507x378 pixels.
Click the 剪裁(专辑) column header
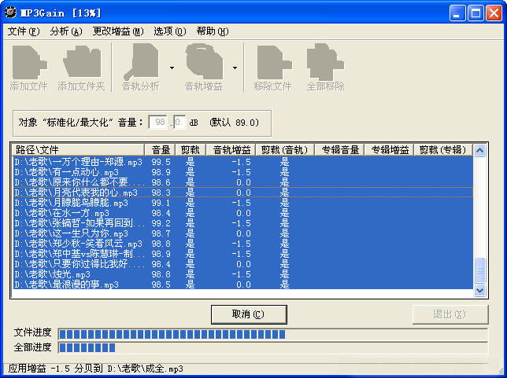click(443, 150)
